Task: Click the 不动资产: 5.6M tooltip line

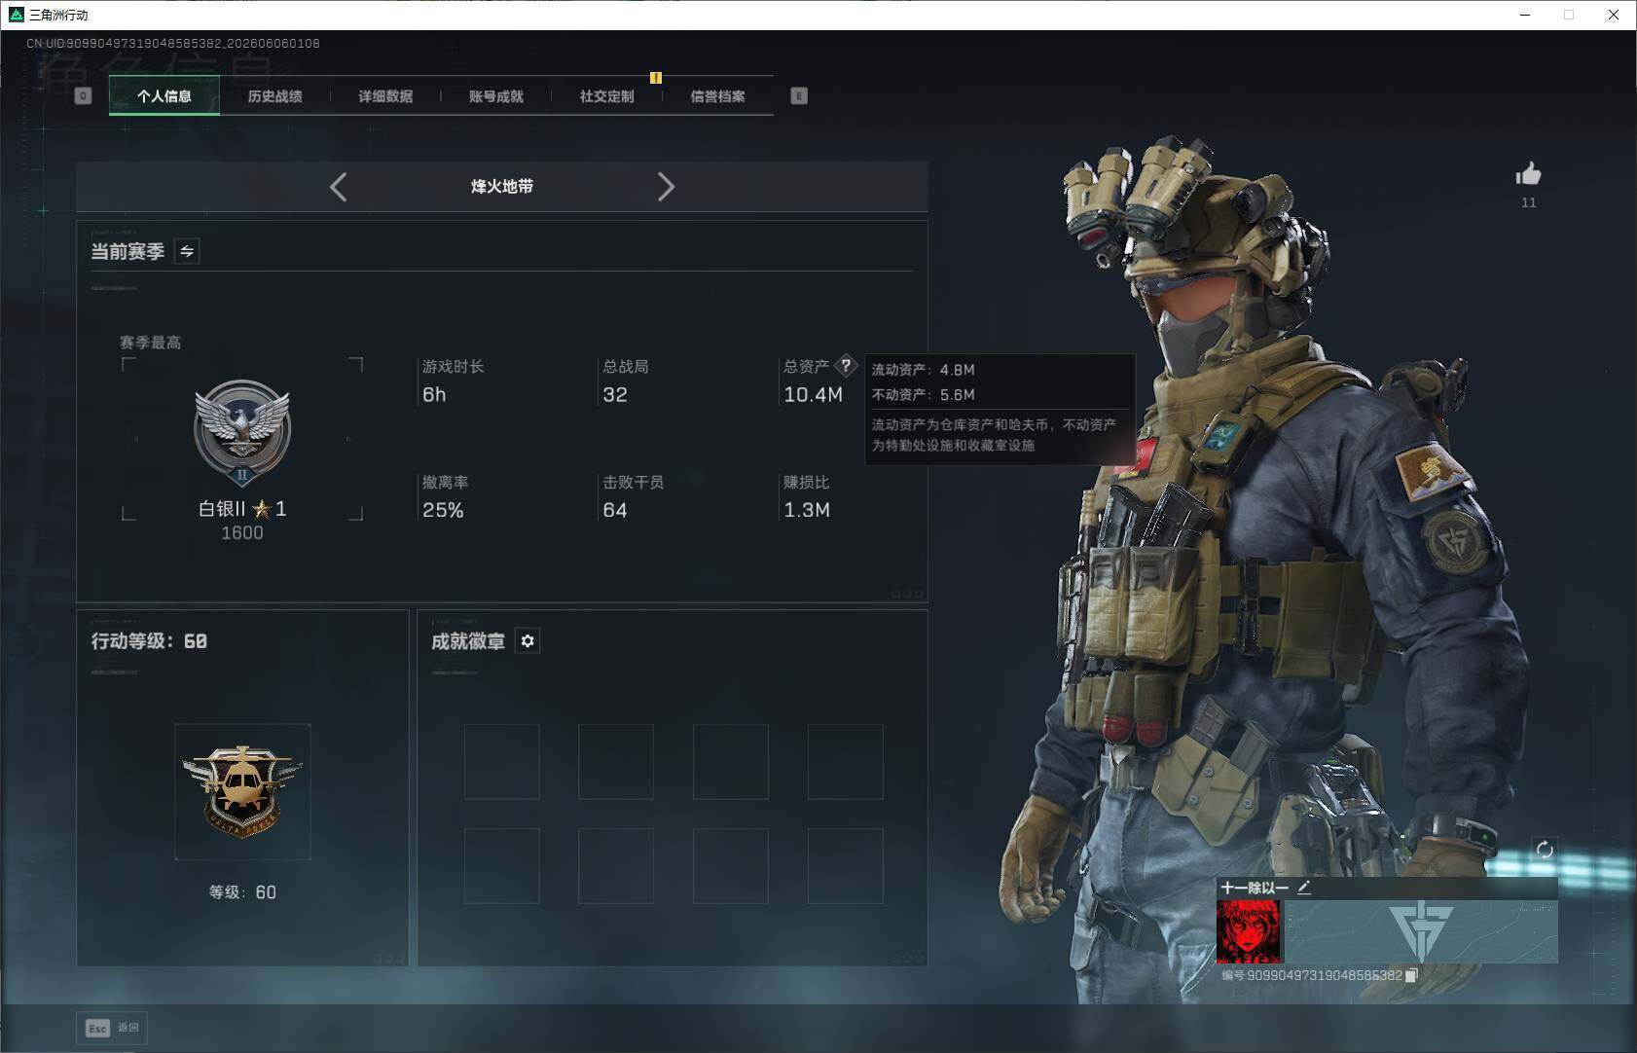Action: [923, 394]
